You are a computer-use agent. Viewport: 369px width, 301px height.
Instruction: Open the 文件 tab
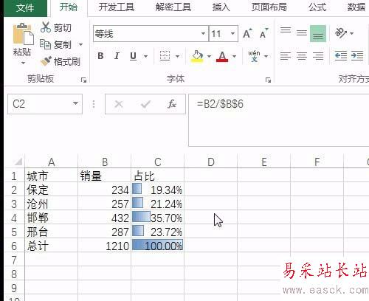tap(25, 7)
